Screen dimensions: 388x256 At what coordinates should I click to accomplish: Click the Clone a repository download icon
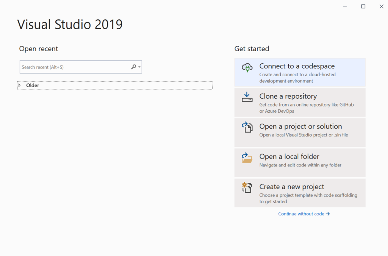[247, 97]
